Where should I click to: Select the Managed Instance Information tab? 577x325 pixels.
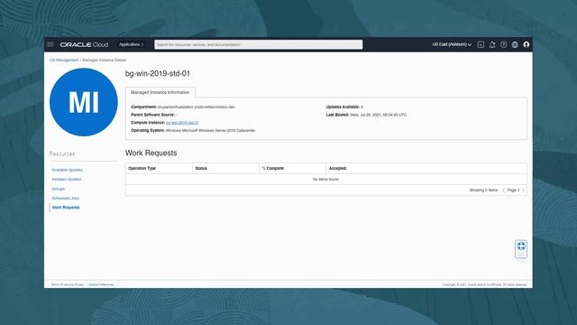click(x=160, y=92)
